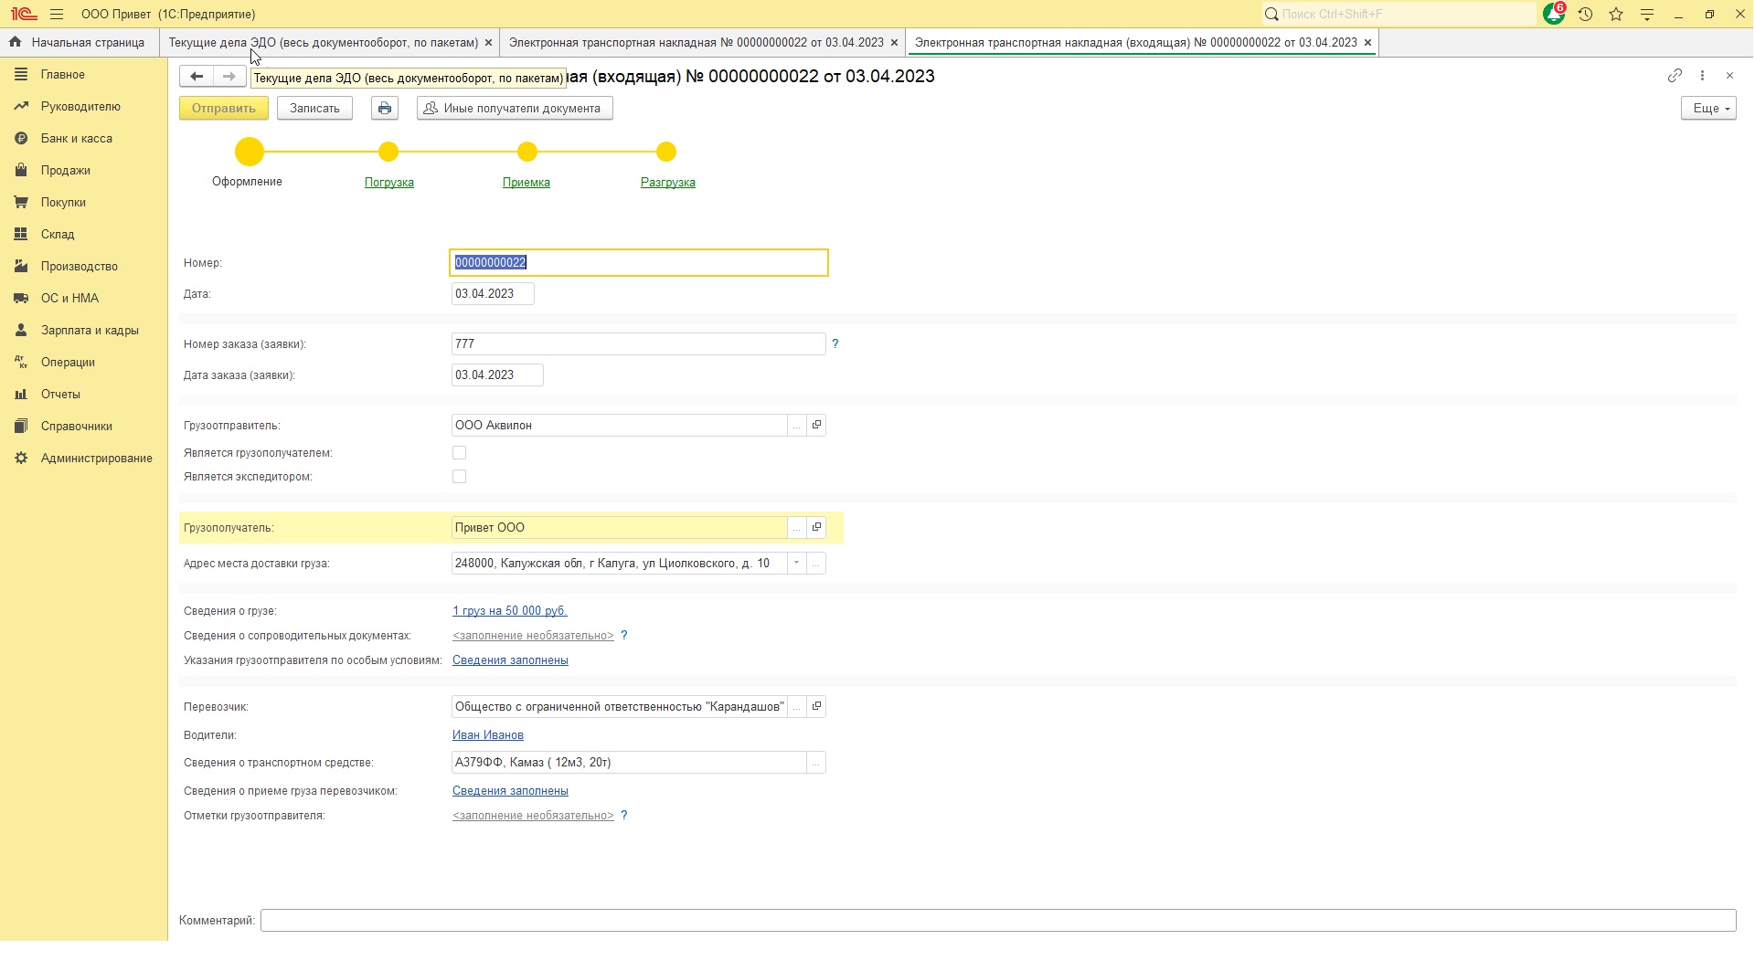This screenshot has width=1755, height=971.
Task: Open the 1C main menu icon
Action: pyautogui.click(x=23, y=15)
